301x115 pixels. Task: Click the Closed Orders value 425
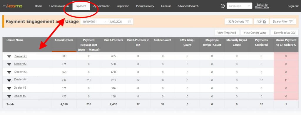pos(64,97)
